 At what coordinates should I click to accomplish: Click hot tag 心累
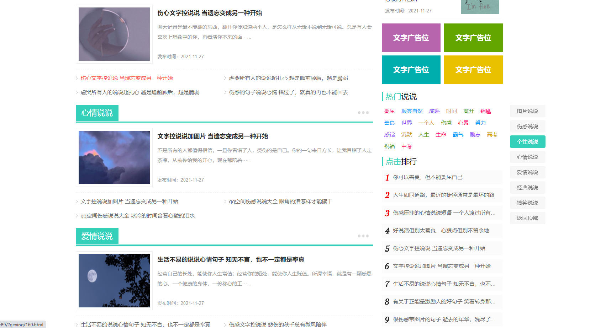(463, 123)
